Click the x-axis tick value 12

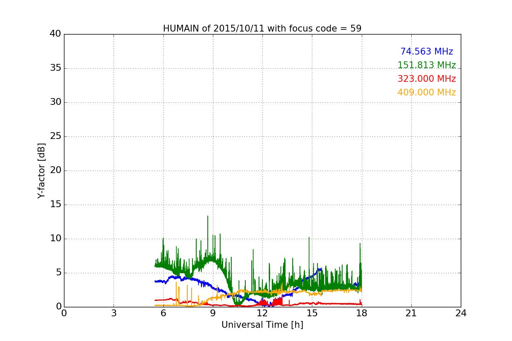tap(262, 313)
